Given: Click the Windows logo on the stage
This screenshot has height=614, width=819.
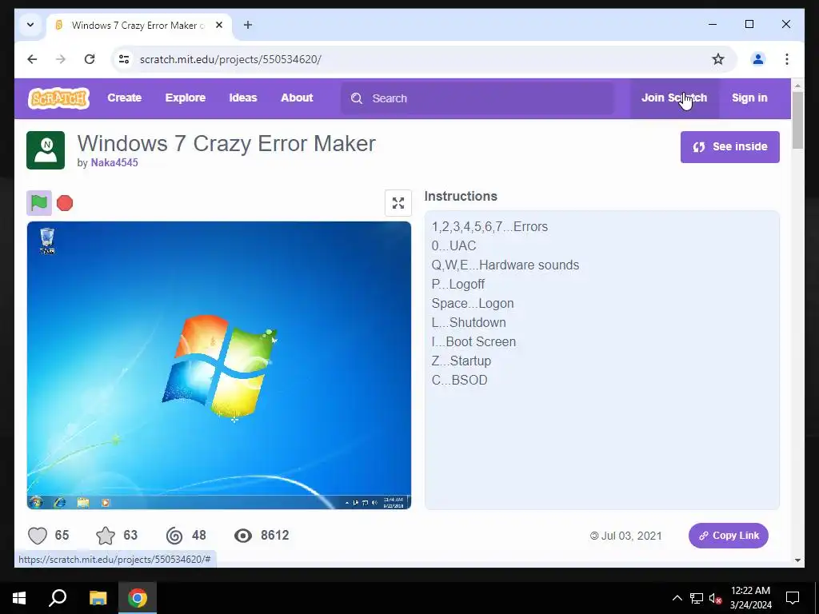Looking at the screenshot, I should [x=219, y=366].
